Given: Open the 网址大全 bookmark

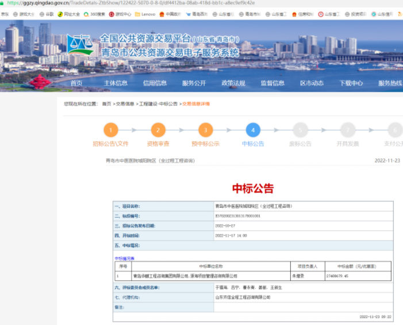Looking at the screenshot, I should coord(71,14).
